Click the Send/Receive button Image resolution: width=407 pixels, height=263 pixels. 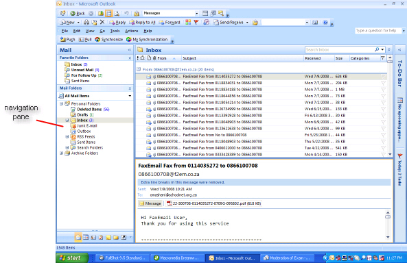click(x=229, y=23)
